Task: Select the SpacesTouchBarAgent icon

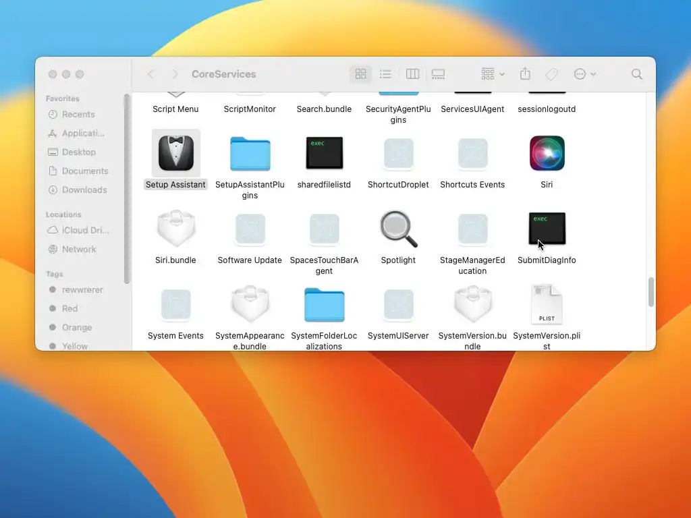Action: pyautogui.click(x=325, y=229)
